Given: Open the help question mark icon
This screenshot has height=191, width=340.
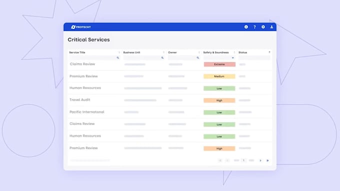Looking at the screenshot, I should tap(254, 27).
